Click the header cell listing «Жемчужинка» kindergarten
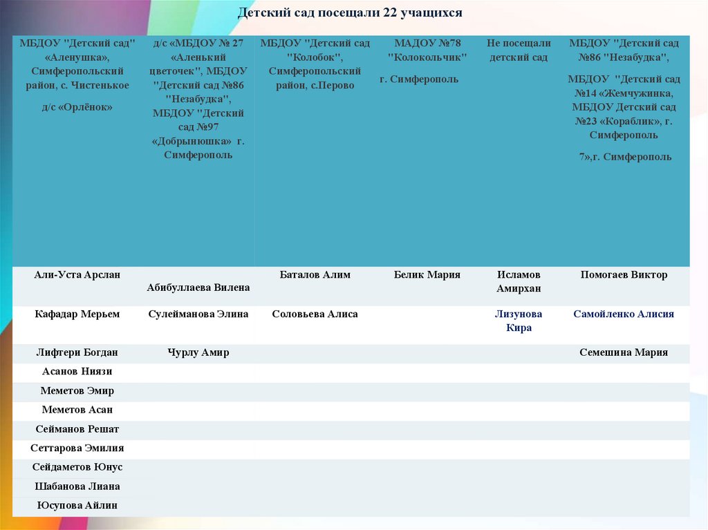Viewport: 708px width, 530px height. (624, 100)
